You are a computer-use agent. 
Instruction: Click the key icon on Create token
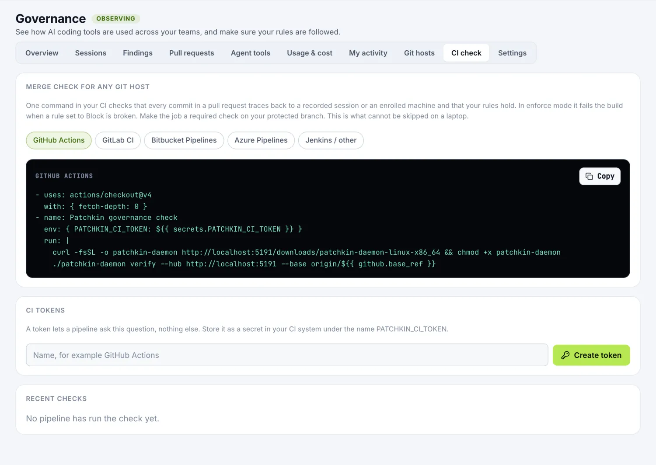[565, 355]
